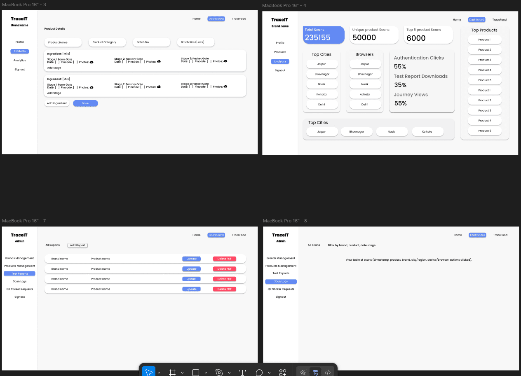Expand the Move tool dropdown arrow
This screenshot has height=376, width=521.
point(159,373)
